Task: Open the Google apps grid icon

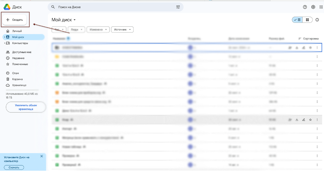Action: click(x=321, y=7)
